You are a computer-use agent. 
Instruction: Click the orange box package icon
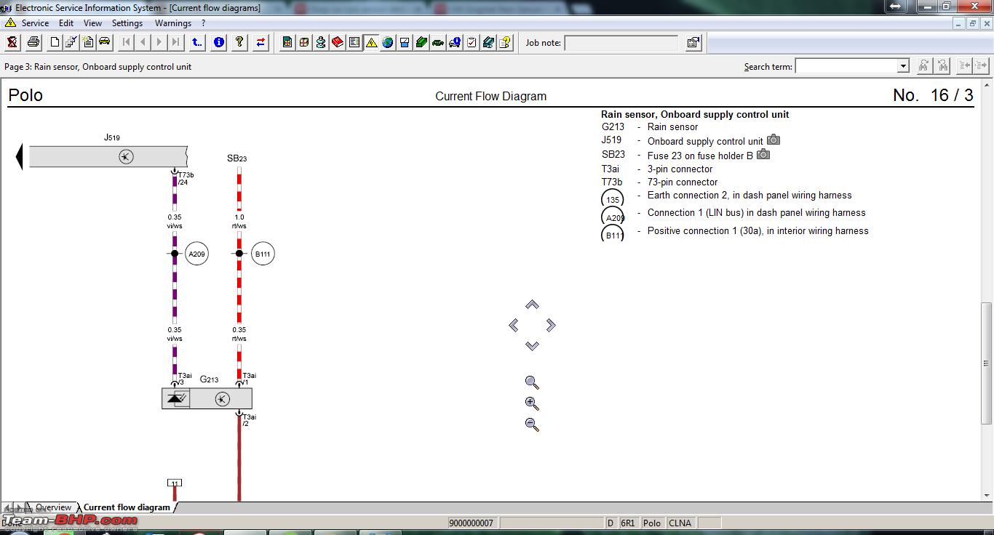[x=304, y=42]
